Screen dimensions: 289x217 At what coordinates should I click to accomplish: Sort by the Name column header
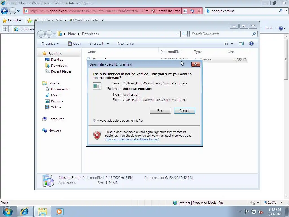coord(121,52)
